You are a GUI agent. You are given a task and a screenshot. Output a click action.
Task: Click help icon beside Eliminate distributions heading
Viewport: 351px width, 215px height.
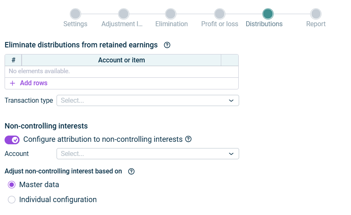click(167, 45)
